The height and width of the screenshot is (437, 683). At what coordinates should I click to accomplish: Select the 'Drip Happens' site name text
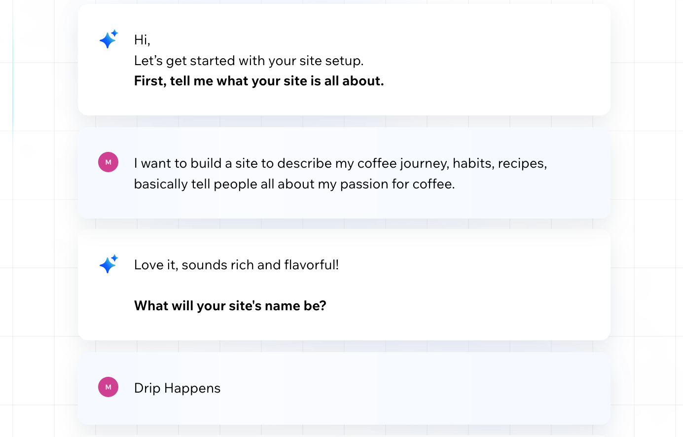[177, 388]
